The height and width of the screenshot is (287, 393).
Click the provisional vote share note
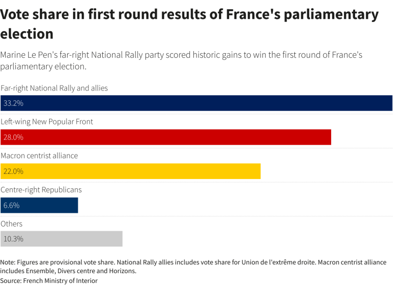(x=193, y=267)
